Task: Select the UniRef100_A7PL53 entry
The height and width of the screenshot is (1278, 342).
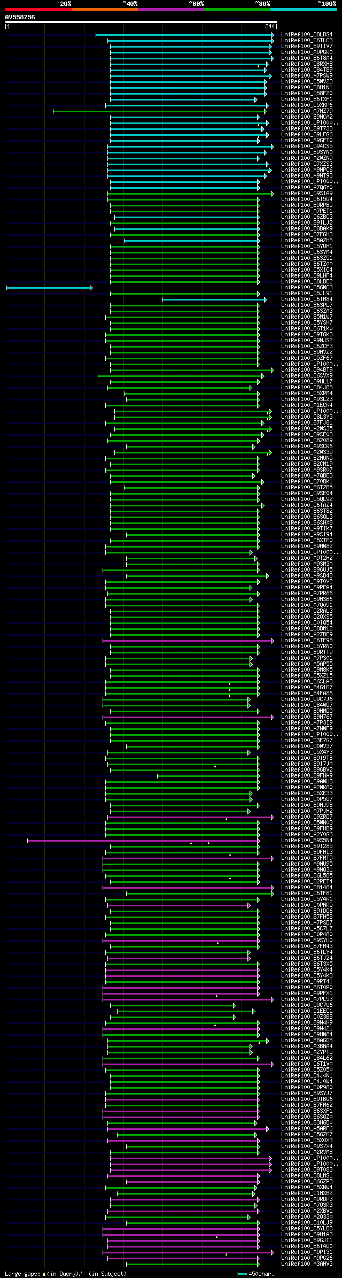Action: (307, 999)
